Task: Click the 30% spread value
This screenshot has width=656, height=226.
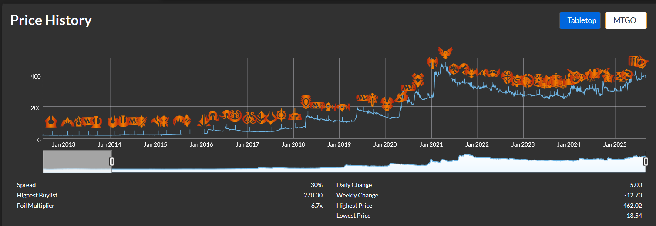Action: click(x=316, y=185)
